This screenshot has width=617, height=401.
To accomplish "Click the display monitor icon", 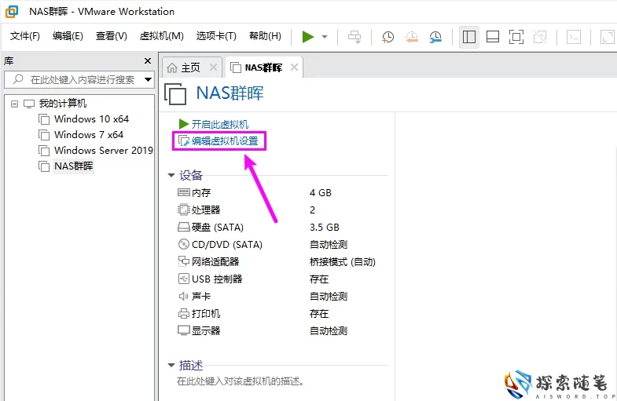I will pyautogui.click(x=184, y=330).
